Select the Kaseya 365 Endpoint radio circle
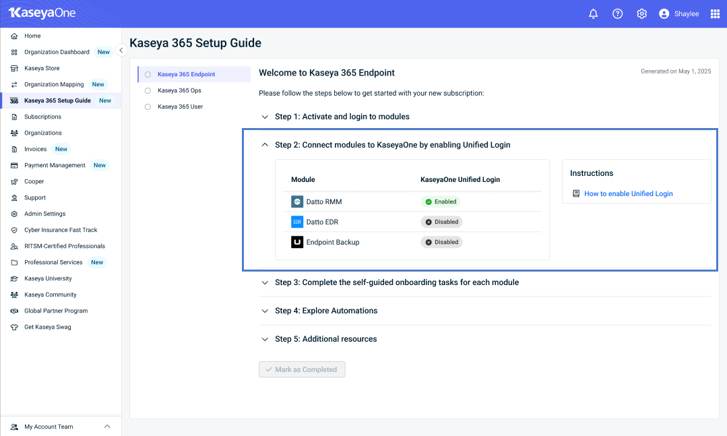This screenshot has width=727, height=436. pos(148,74)
